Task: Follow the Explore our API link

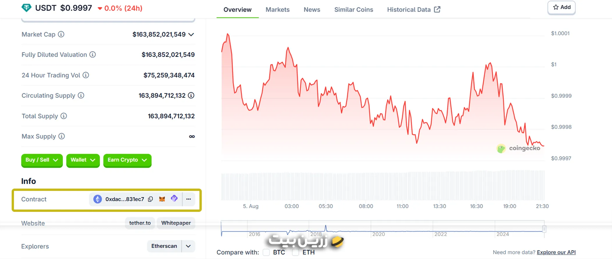Action: pyautogui.click(x=556, y=252)
